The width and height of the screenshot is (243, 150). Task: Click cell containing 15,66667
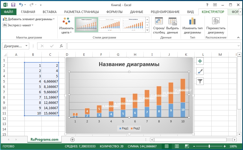pyautogui.click(x=50, y=113)
